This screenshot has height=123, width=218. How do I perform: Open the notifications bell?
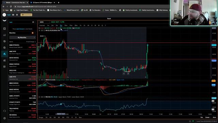pos(17,15)
